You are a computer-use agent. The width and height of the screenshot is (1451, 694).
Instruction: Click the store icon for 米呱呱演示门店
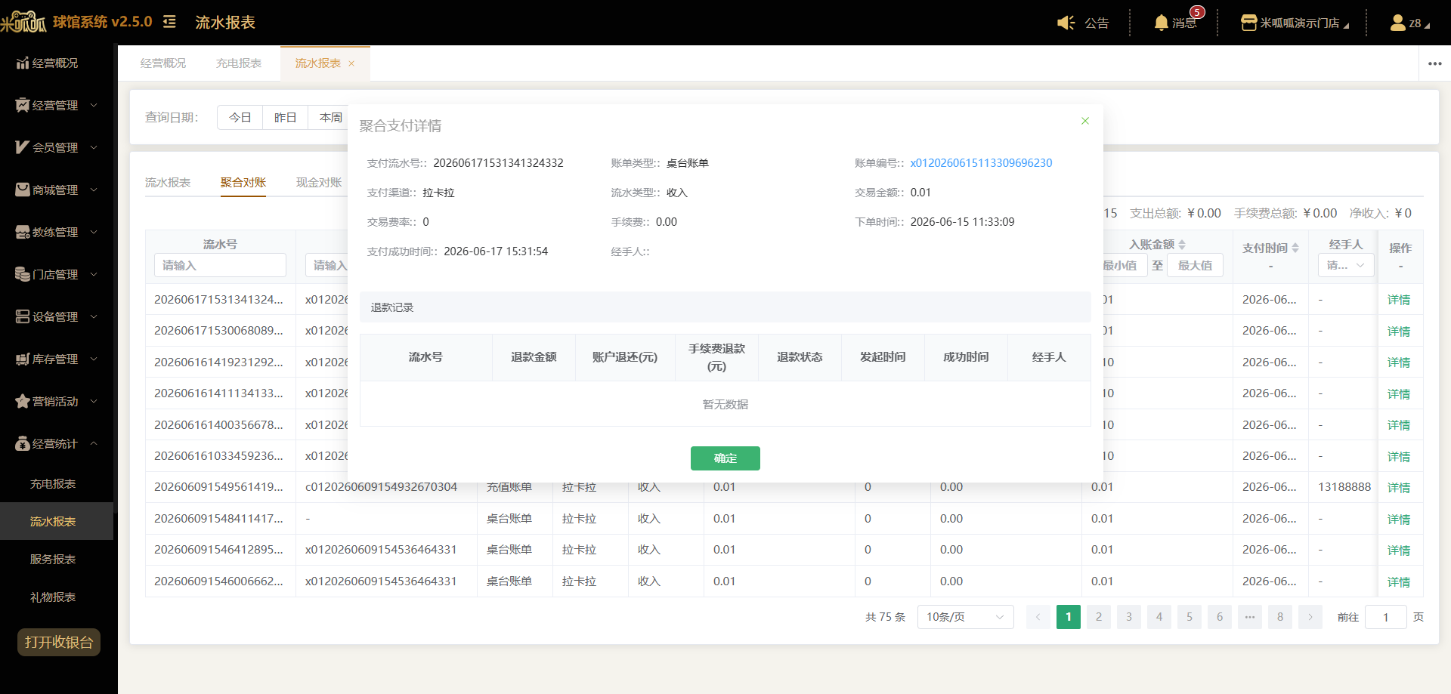click(1248, 23)
